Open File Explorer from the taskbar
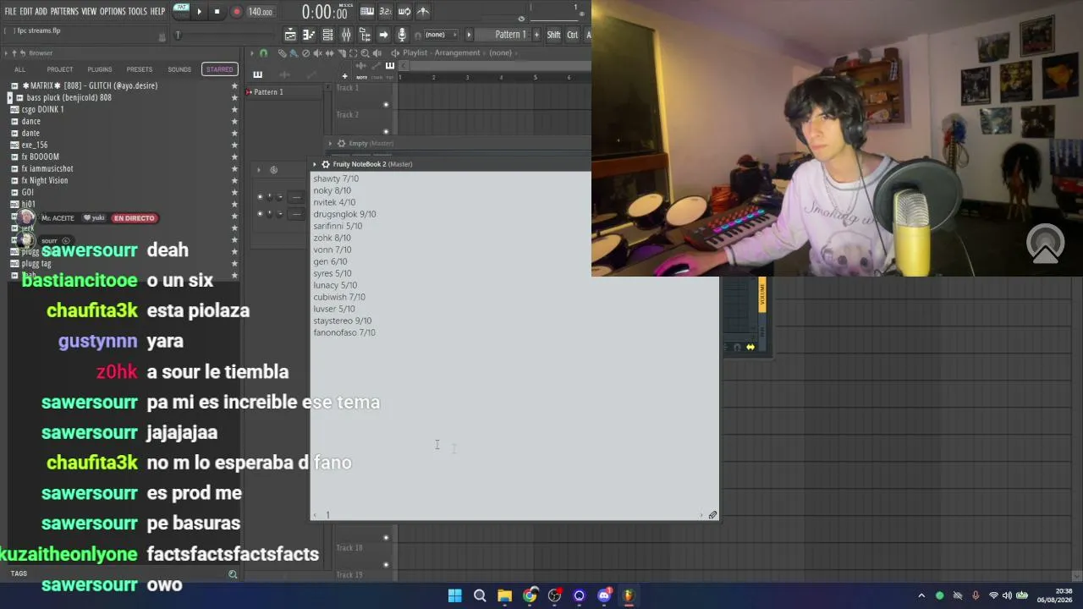 pos(504,595)
